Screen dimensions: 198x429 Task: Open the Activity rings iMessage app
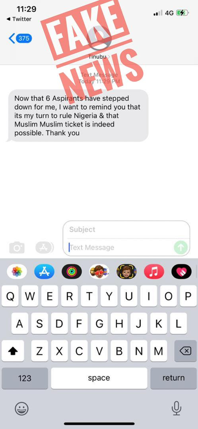pos(72,272)
